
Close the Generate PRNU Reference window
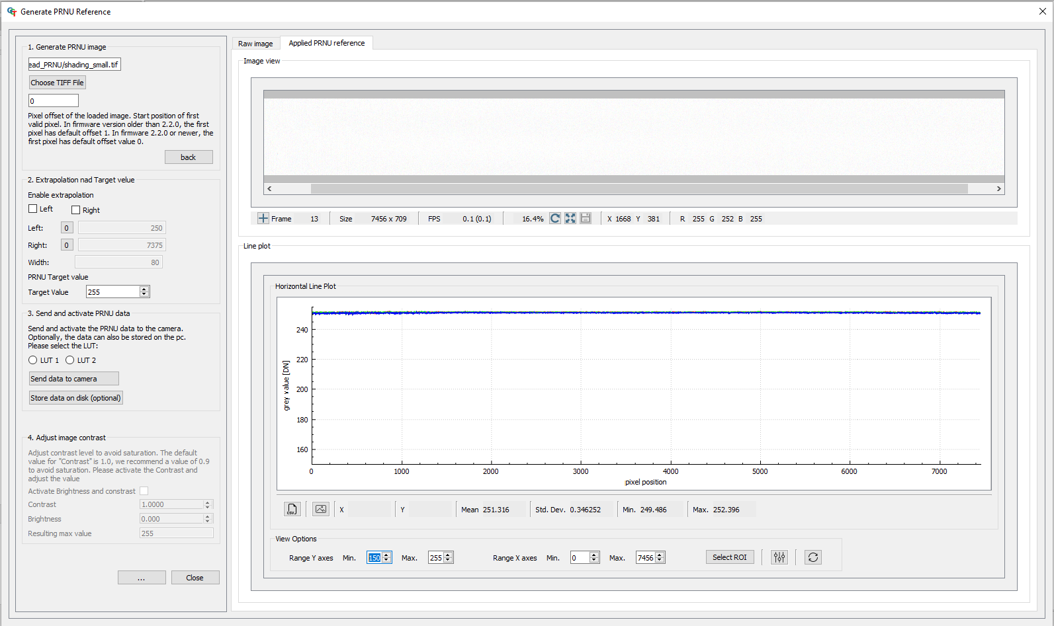(x=1043, y=11)
